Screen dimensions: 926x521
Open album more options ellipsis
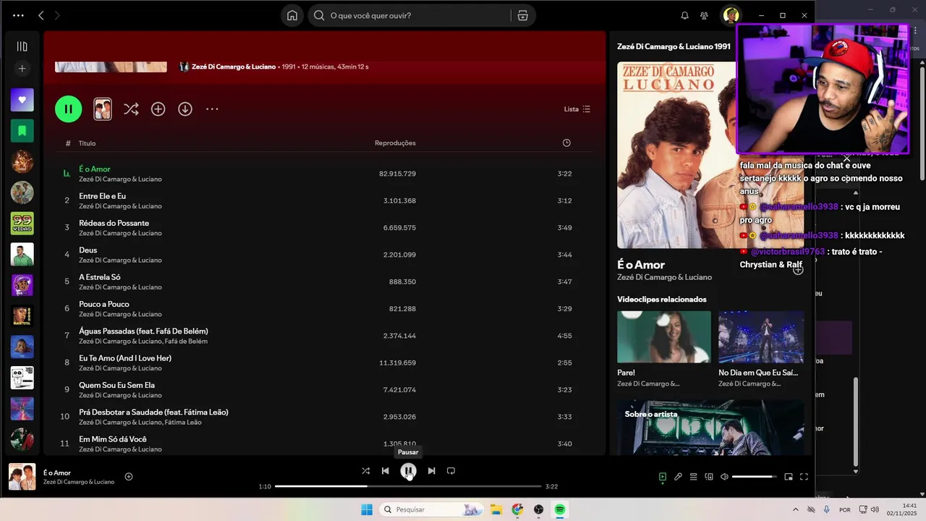coord(212,109)
